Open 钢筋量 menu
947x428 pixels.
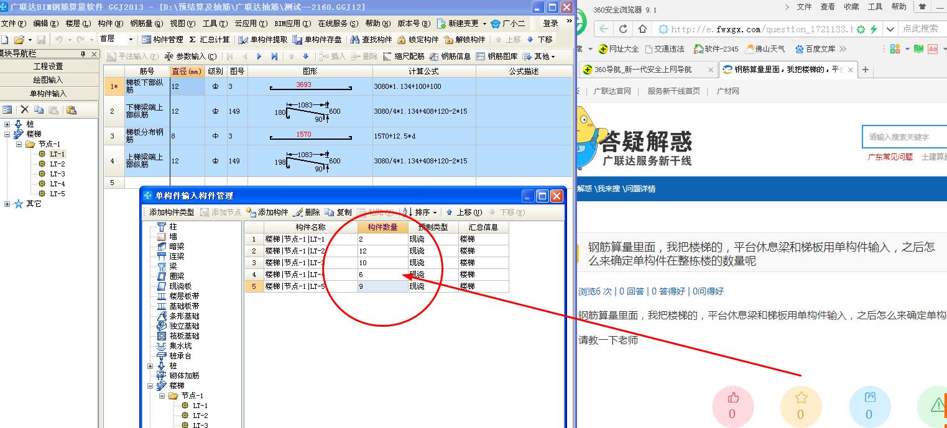[147, 24]
